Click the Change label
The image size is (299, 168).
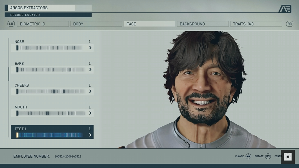pyautogui.click(x=240, y=156)
